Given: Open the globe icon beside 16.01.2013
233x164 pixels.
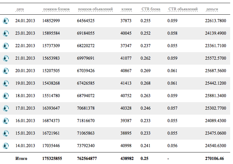Looking at the screenshot, I should (x=6, y=121).
